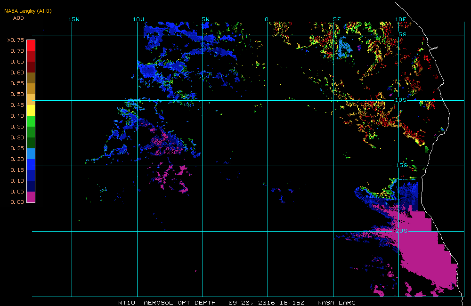Viewport: 471px width, 306px height.
Task: Click the 15W longitude label
Action: [x=74, y=19]
